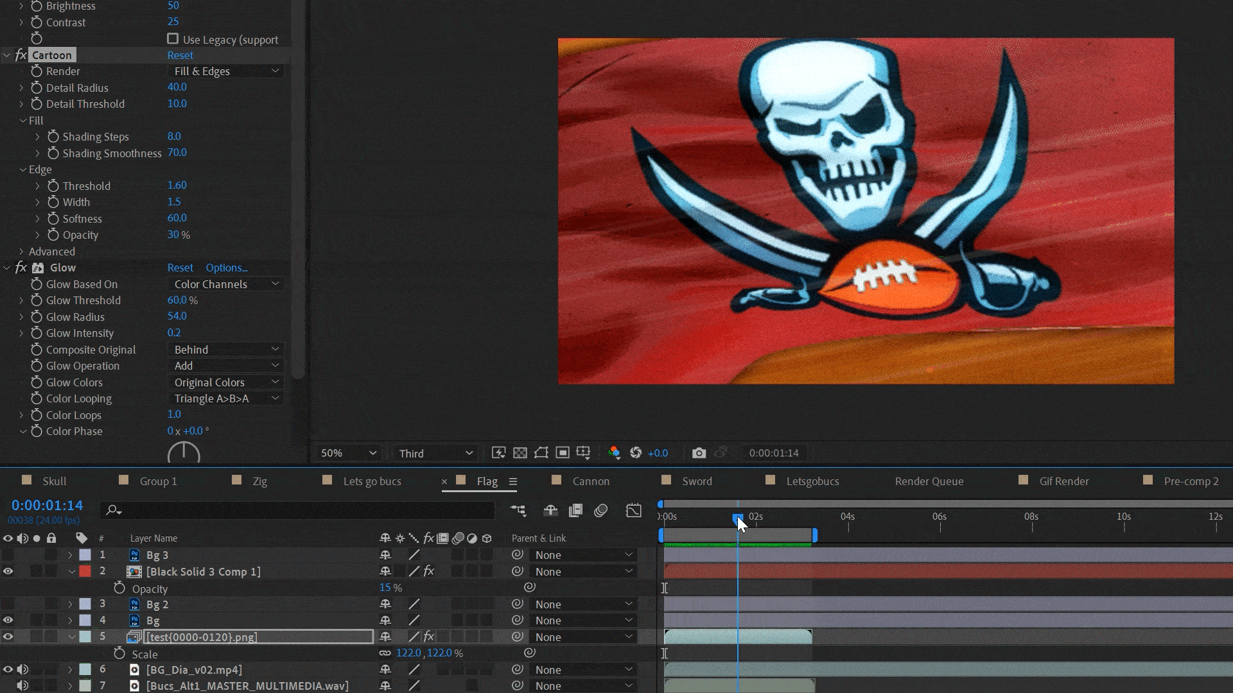The height and width of the screenshot is (693, 1233).
Task: Reset the Glow effect
Action: 180,268
